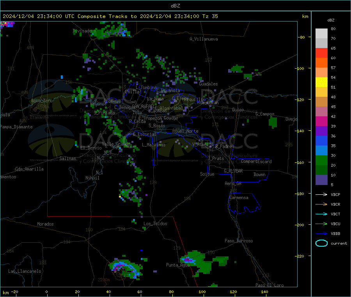The image size is (351, 297).
Task: Click the storm cell east of Punta_Agua
Action: pyautogui.click(x=204, y=263)
